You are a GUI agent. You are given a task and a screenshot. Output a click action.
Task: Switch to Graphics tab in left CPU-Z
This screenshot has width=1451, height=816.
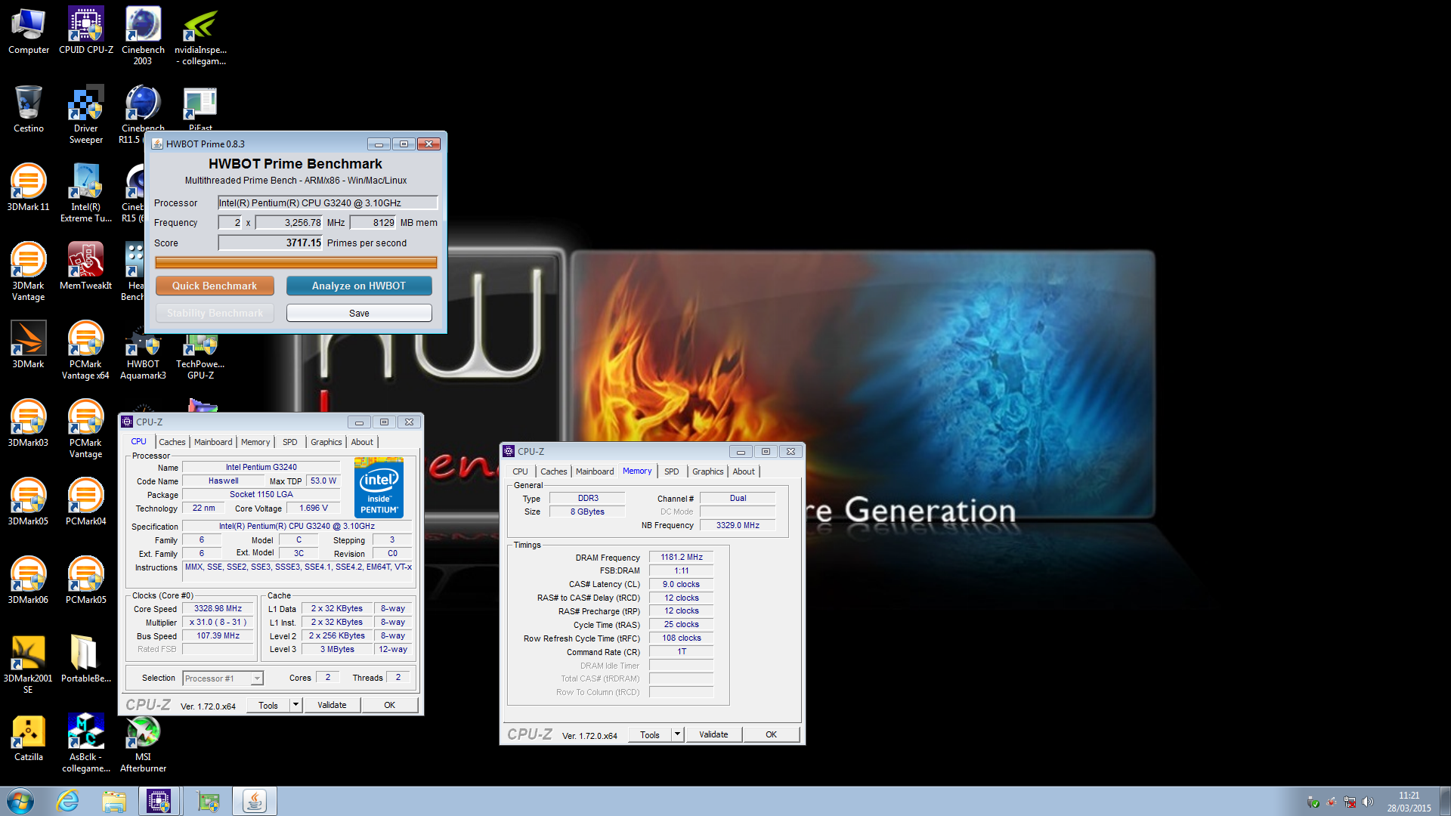click(x=326, y=442)
